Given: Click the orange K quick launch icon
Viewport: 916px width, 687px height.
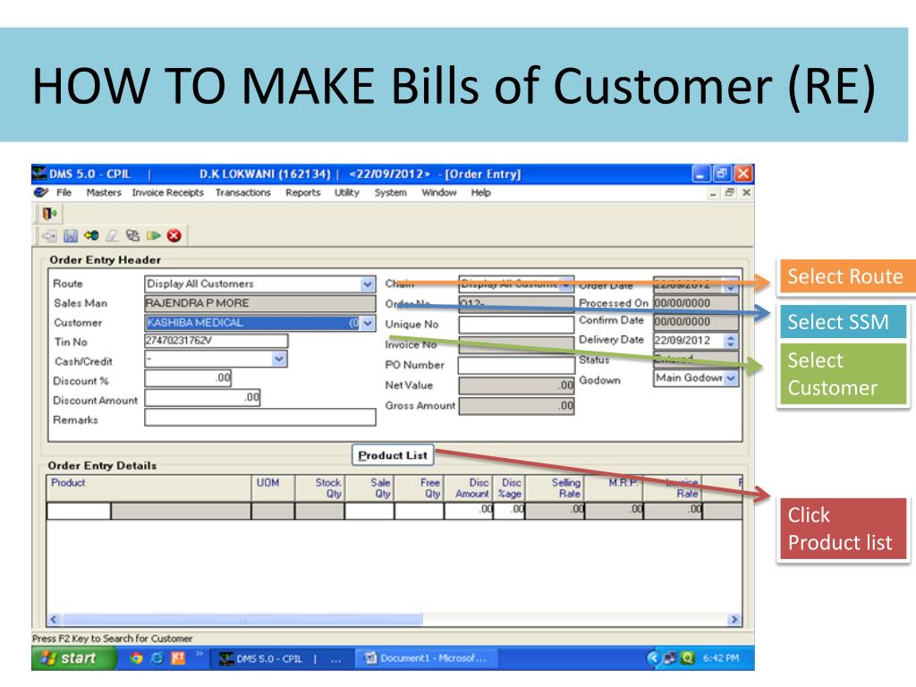Looking at the screenshot, I should [178, 658].
